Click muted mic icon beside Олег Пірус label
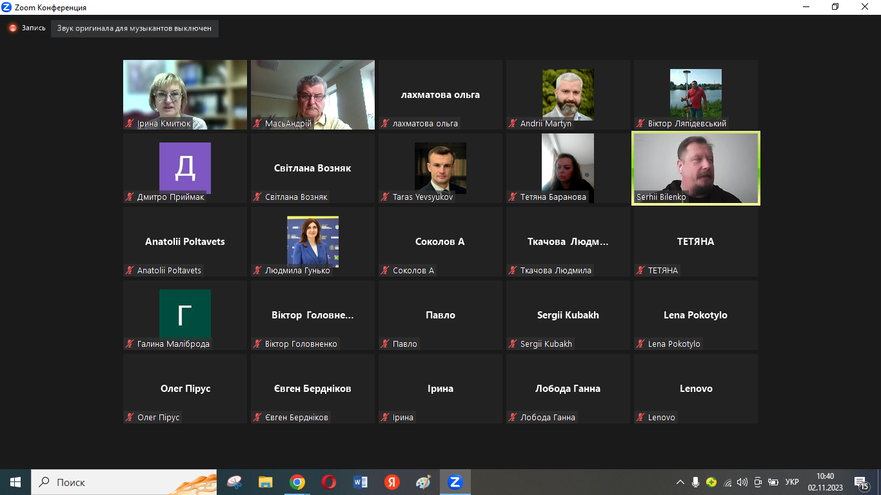Viewport: 881px width, 495px height. [130, 418]
